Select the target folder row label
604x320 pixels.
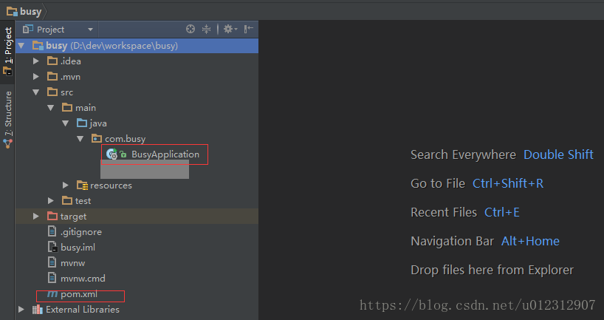[73, 217]
